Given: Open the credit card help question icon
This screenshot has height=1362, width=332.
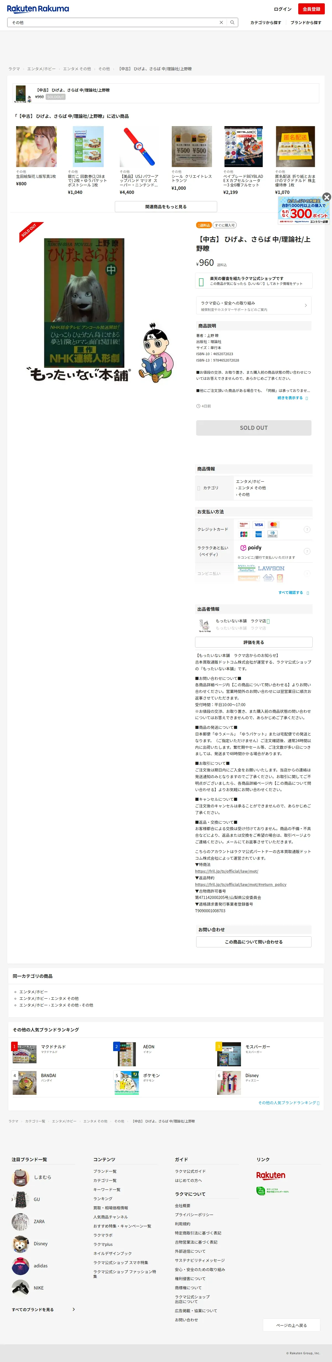Looking at the screenshot, I should click(x=307, y=529).
